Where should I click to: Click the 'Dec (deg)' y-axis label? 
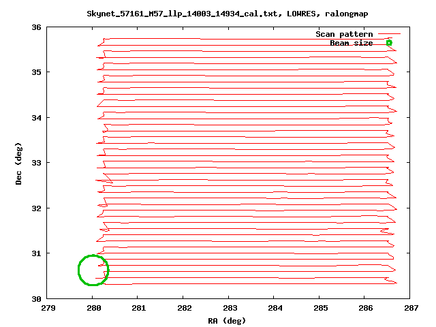click(x=18, y=163)
